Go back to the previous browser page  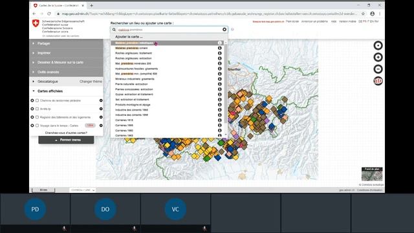pos(34,14)
